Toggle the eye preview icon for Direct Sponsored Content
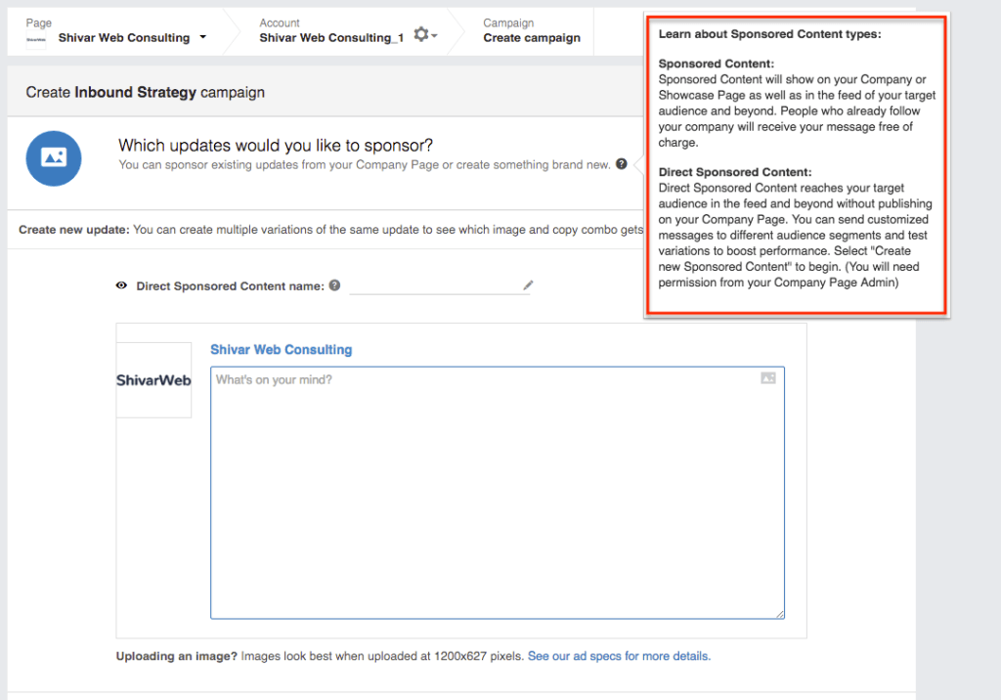The height and width of the screenshot is (700, 1001). (x=121, y=285)
